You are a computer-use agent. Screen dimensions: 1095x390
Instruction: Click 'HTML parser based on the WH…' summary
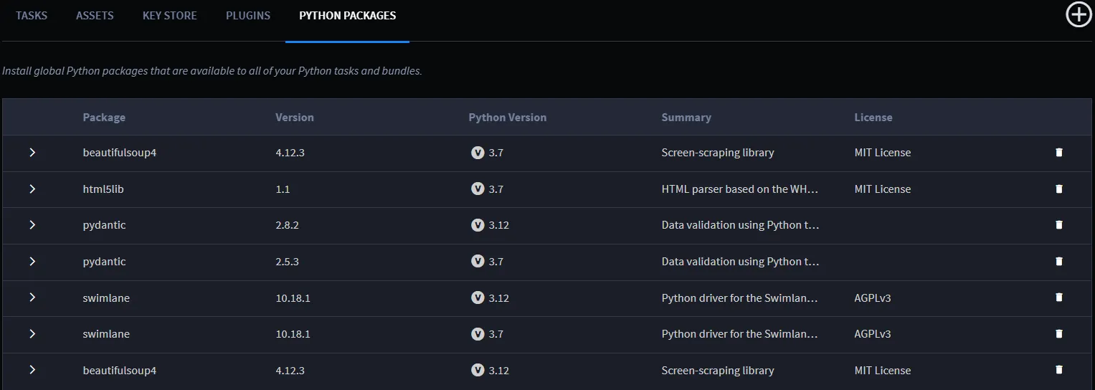click(x=740, y=189)
